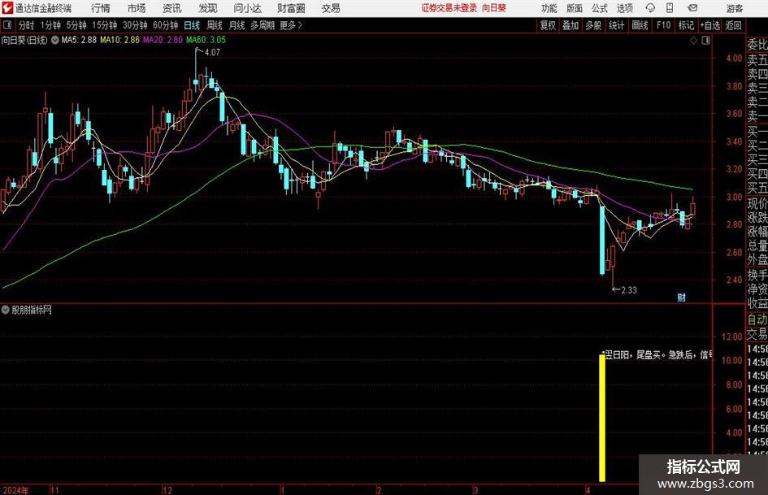This screenshot has width=768, height=495.
Task: Click 证券交易未登录 login link
Action: point(449,8)
